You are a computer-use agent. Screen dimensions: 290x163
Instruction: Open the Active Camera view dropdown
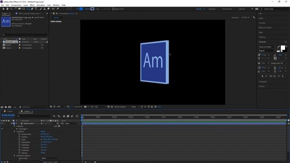coord(121,107)
